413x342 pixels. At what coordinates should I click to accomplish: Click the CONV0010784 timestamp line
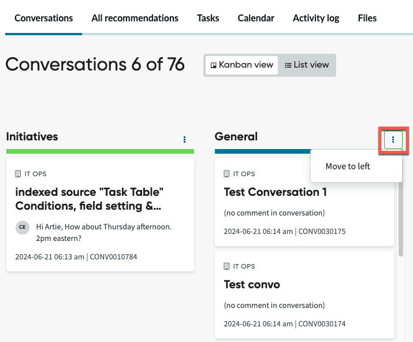pyautogui.click(x=76, y=257)
